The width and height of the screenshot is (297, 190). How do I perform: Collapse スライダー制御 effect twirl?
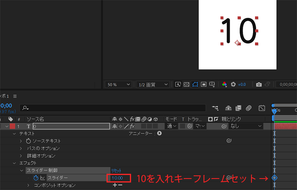click(22, 171)
